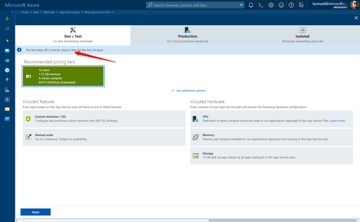Open the portal settings gear
Viewport: 360px width, 222px height.
(271, 5)
